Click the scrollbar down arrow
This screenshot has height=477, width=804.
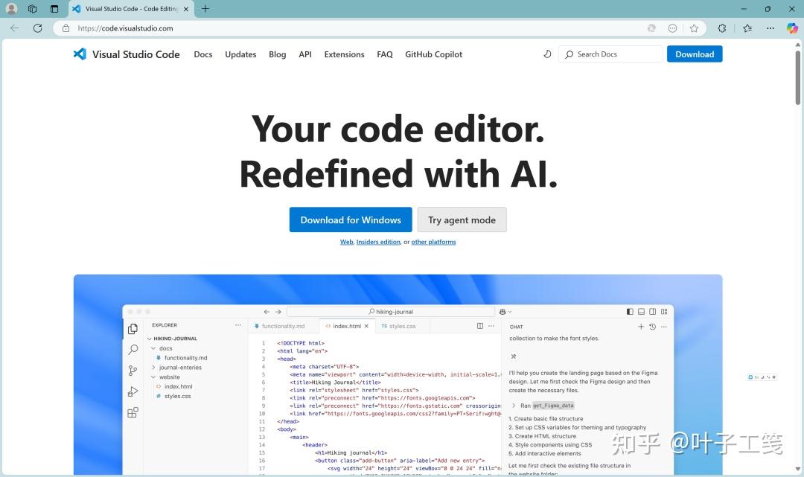pos(798,469)
